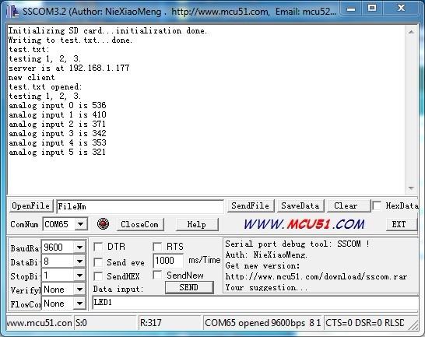Image resolution: width=425 pixels, height=337 pixels.
Task: Click the data input field containing LED1
Action: (255, 302)
